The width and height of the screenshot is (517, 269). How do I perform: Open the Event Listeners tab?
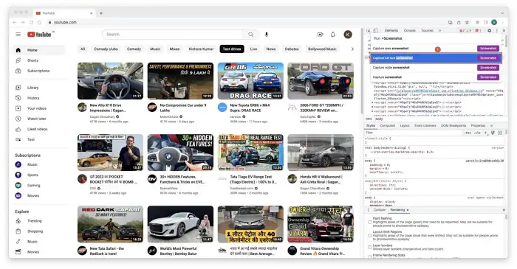[425, 125]
